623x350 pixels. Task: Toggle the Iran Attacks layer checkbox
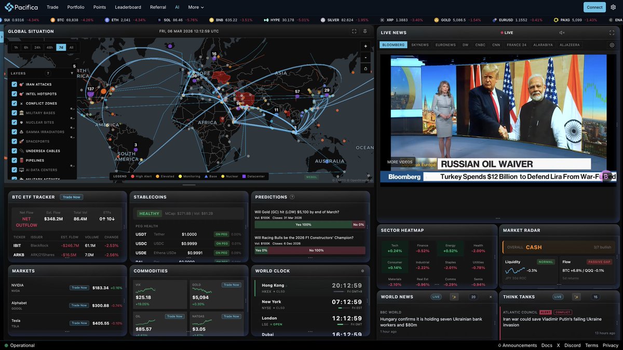pyautogui.click(x=14, y=84)
